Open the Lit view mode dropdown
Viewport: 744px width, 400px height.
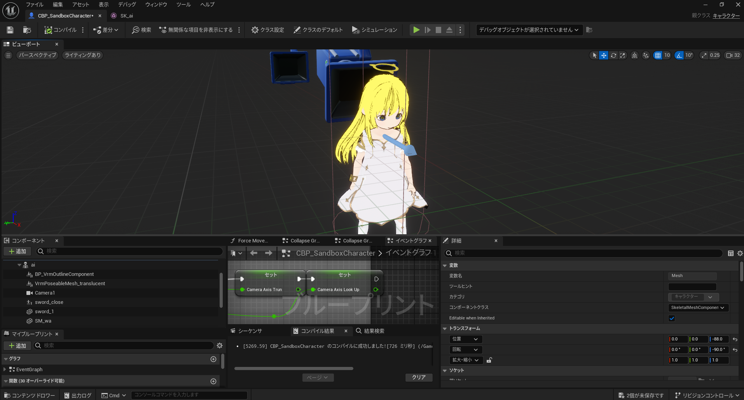pyautogui.click(x=82, y=55)
